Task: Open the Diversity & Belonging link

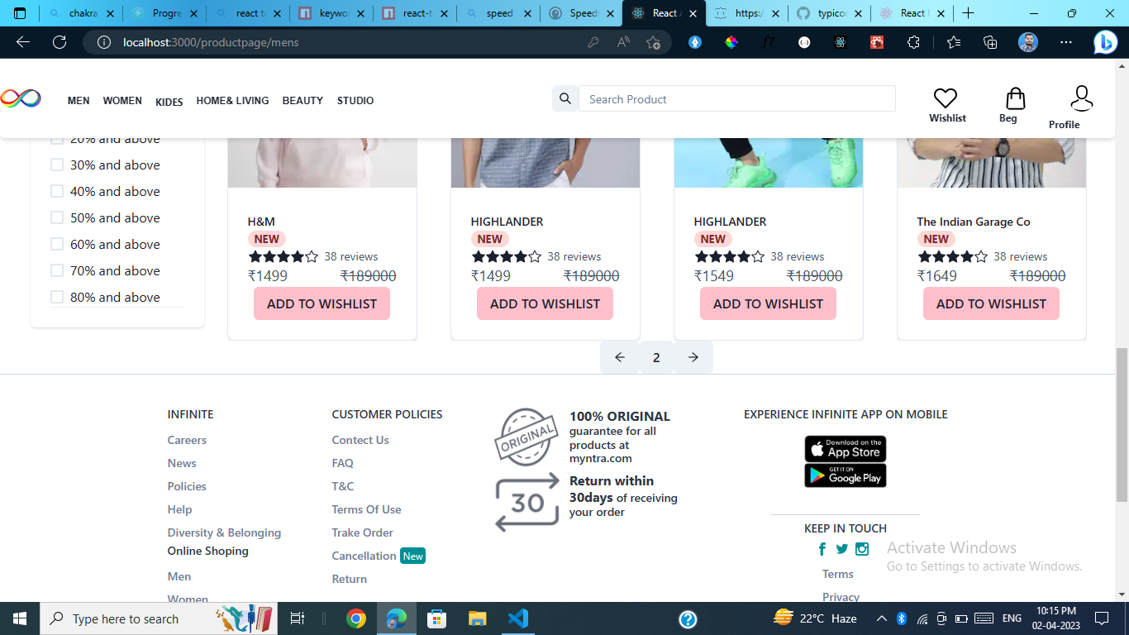Action: point(224,532)
